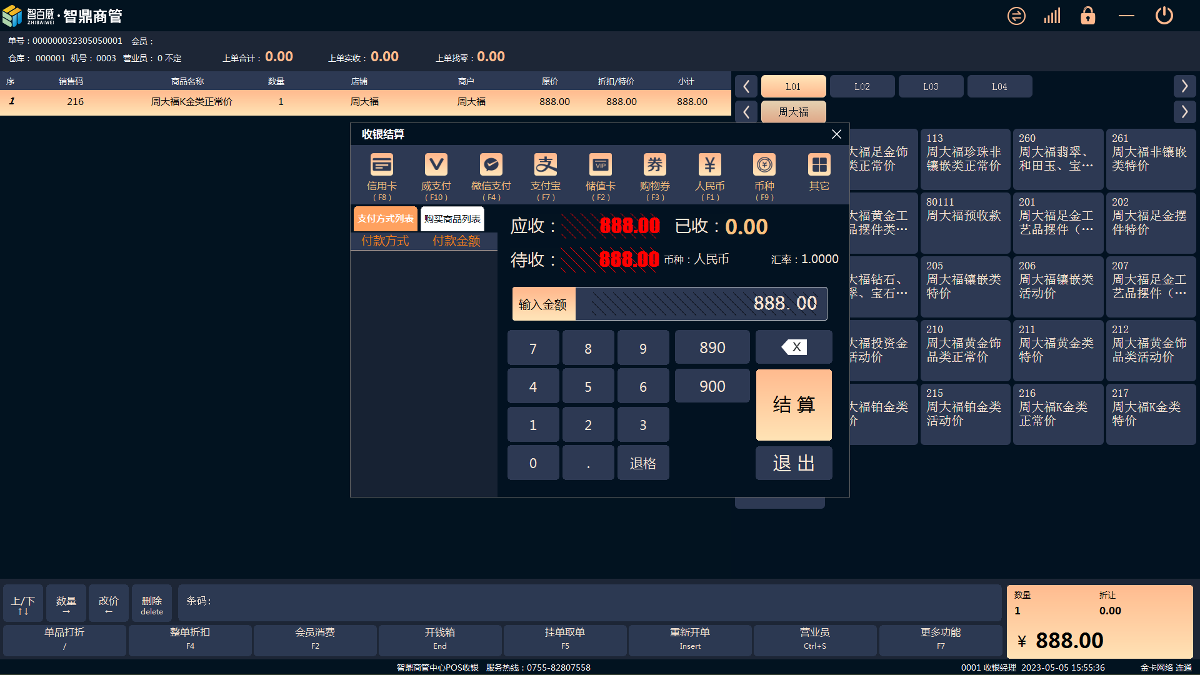The height and width of the screenshot is (675, 1200).
Task: Open currency type (币种) icon
Action: 764,166
